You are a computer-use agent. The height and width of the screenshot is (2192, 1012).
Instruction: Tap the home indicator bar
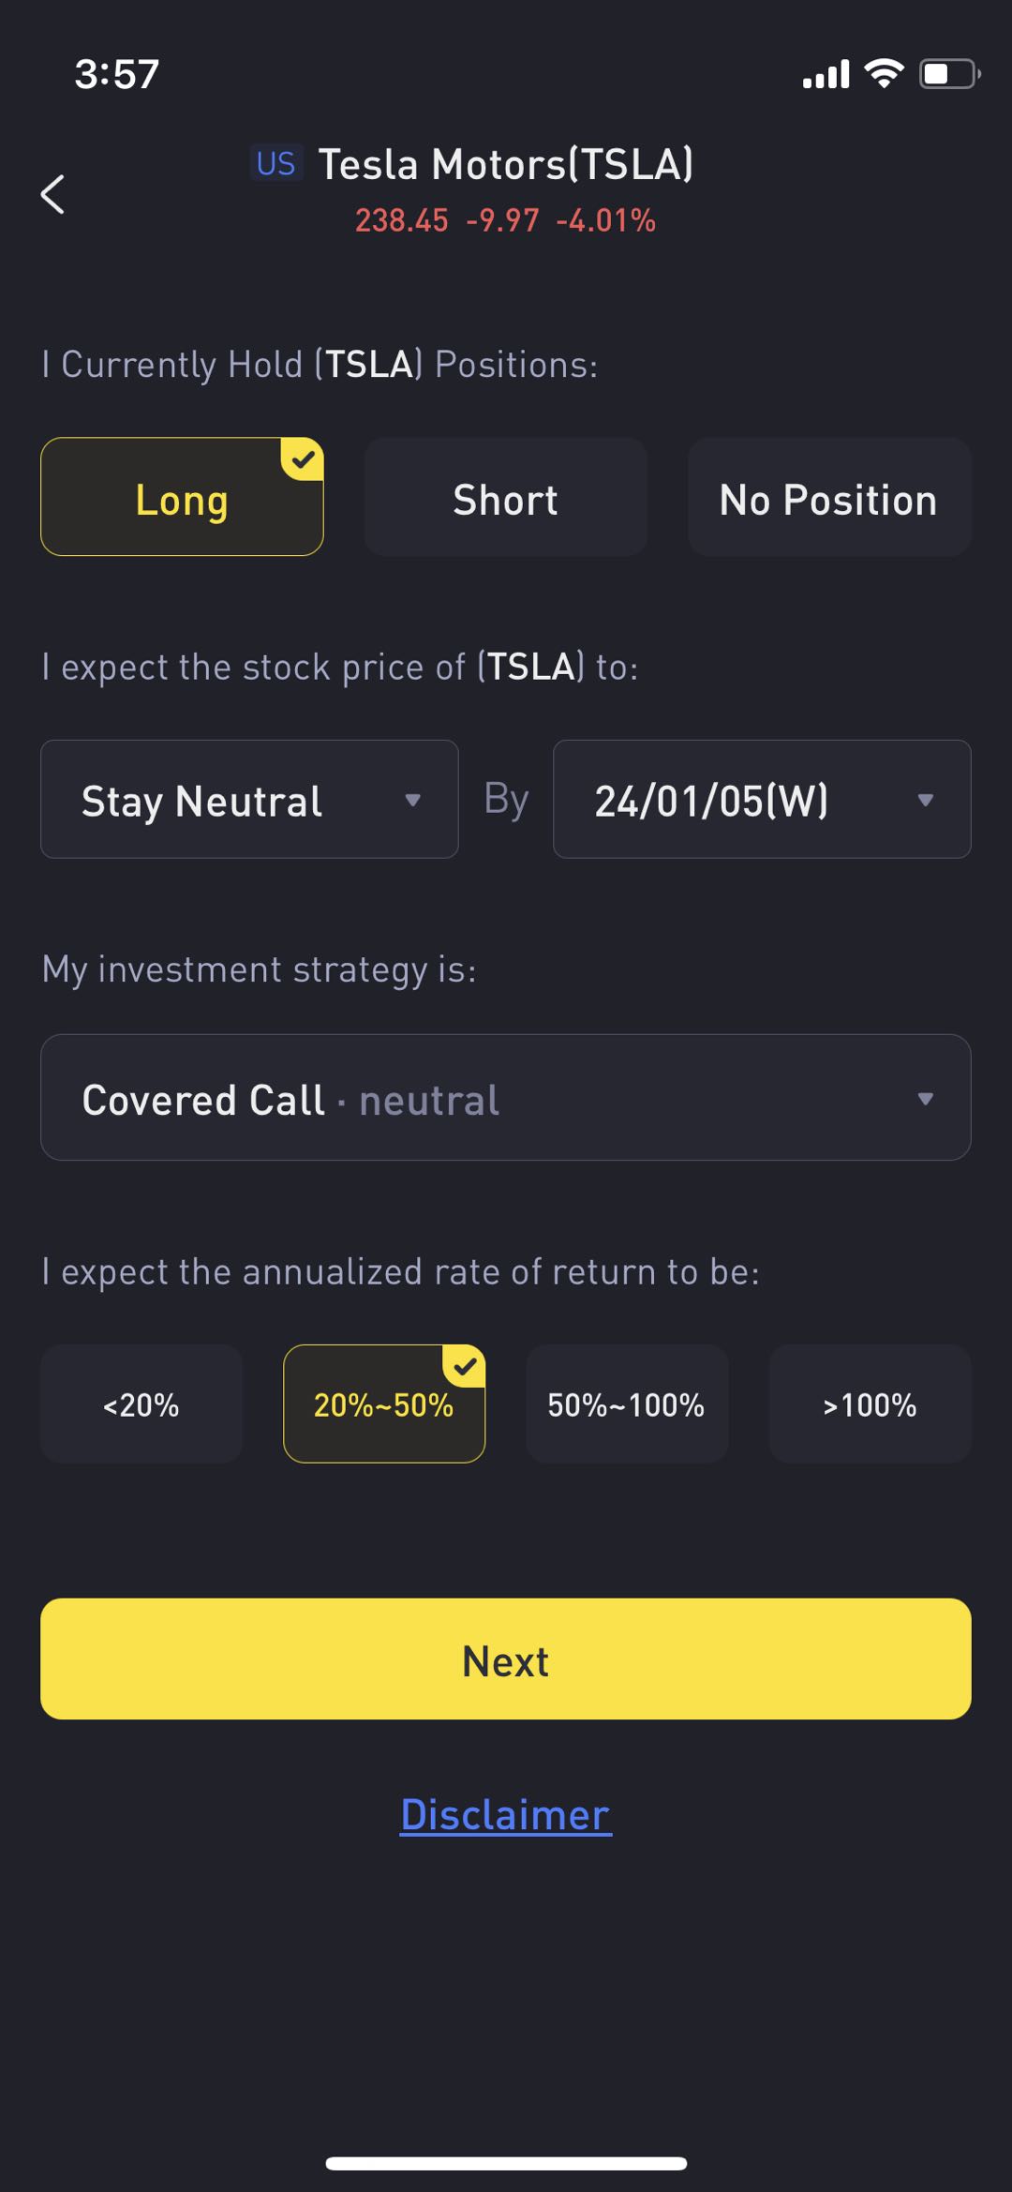(506, 2163)
